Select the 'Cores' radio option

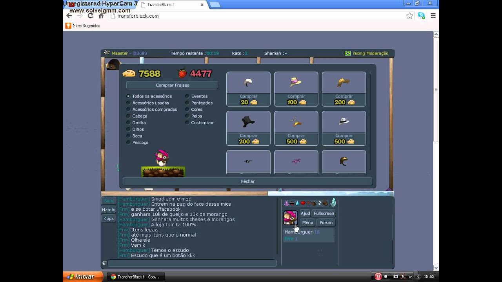[x=187, y=109]
